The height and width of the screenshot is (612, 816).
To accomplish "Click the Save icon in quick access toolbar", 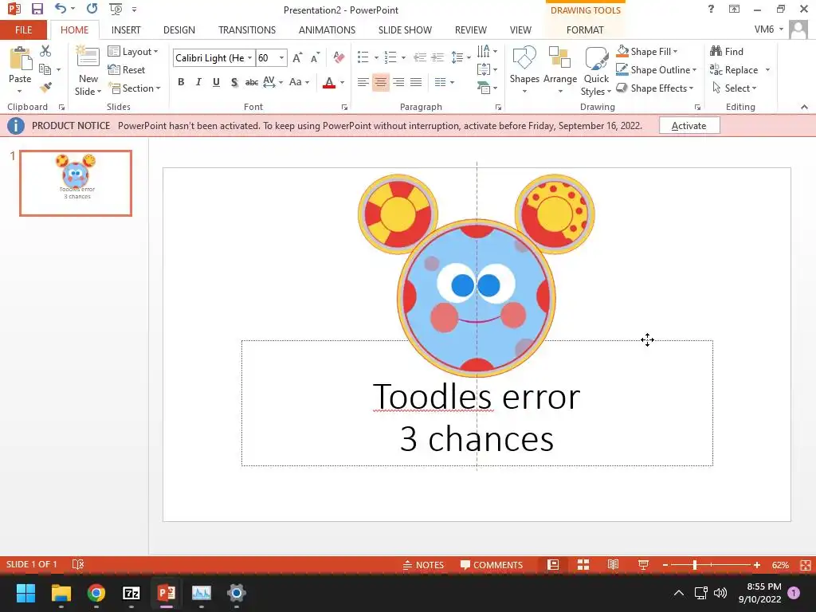I will click(x=37, y=9).
